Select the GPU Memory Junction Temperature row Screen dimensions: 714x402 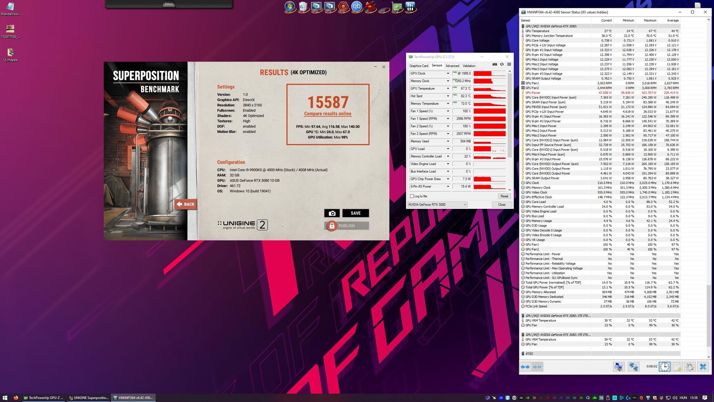[600, 36]
